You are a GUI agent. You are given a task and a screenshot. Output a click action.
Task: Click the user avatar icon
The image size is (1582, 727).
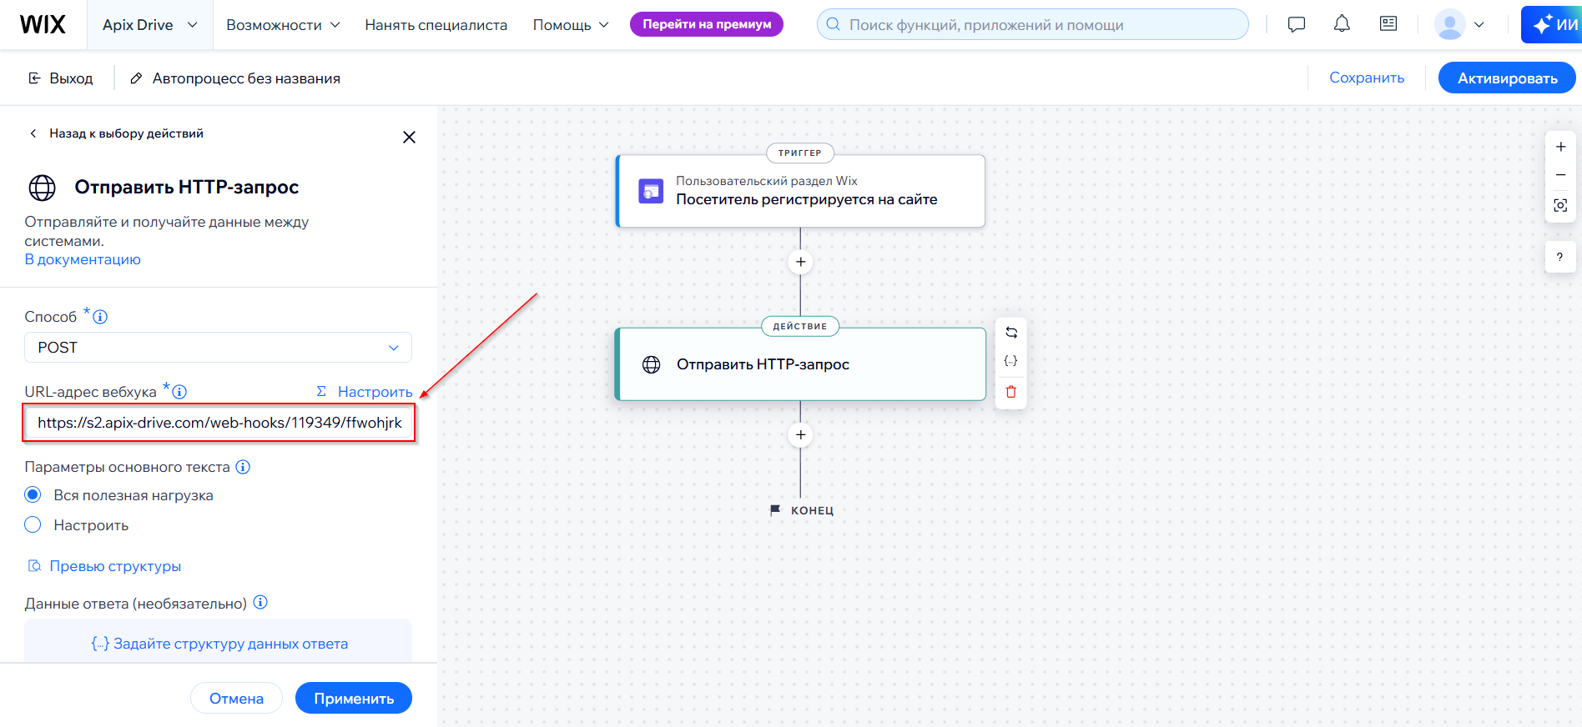point(1450,24)
